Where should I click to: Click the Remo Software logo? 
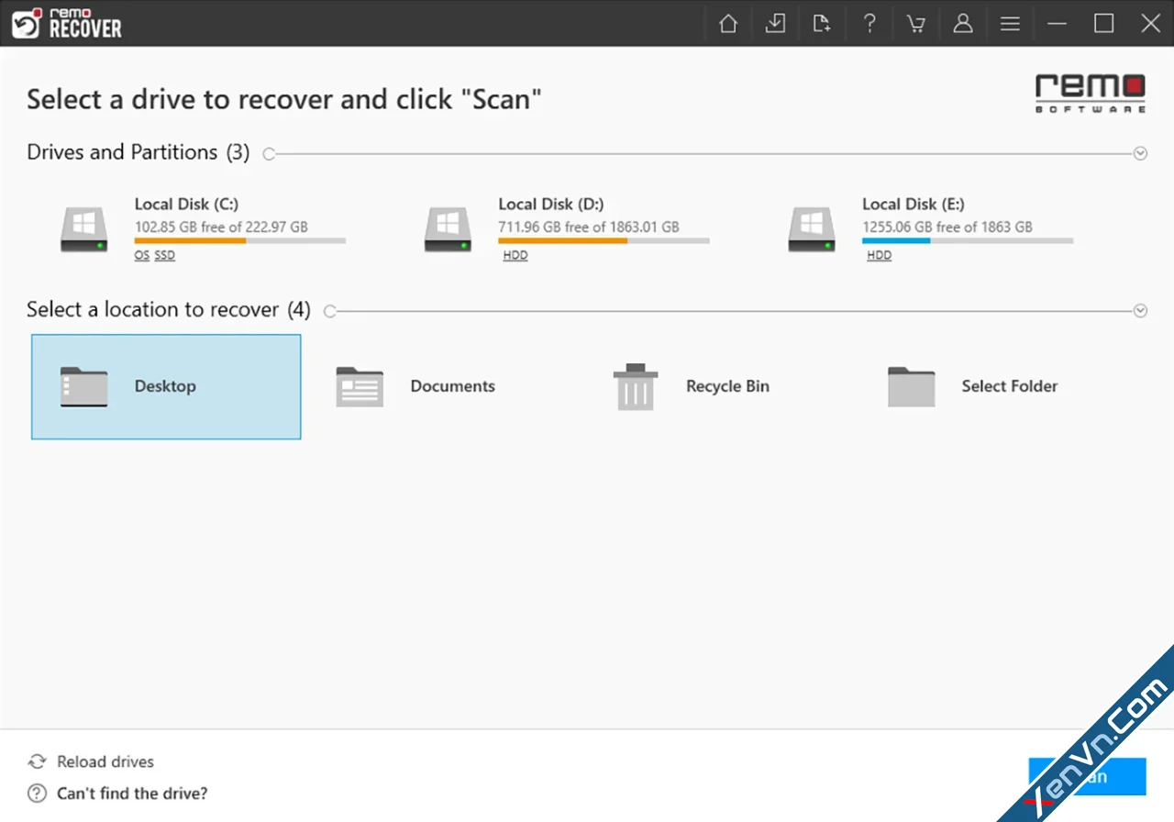1091,94
